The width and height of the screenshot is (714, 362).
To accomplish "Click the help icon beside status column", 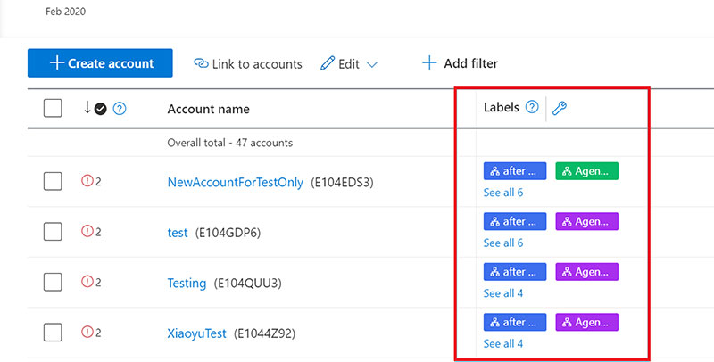I will [x=120, y=109].
